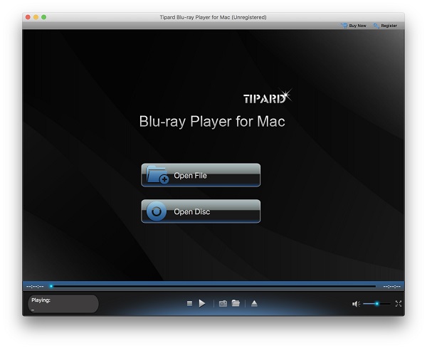The height and width of the screenshot is (348, 427).
Task: Maximize the window with green button
Action: tap(43, 17)
